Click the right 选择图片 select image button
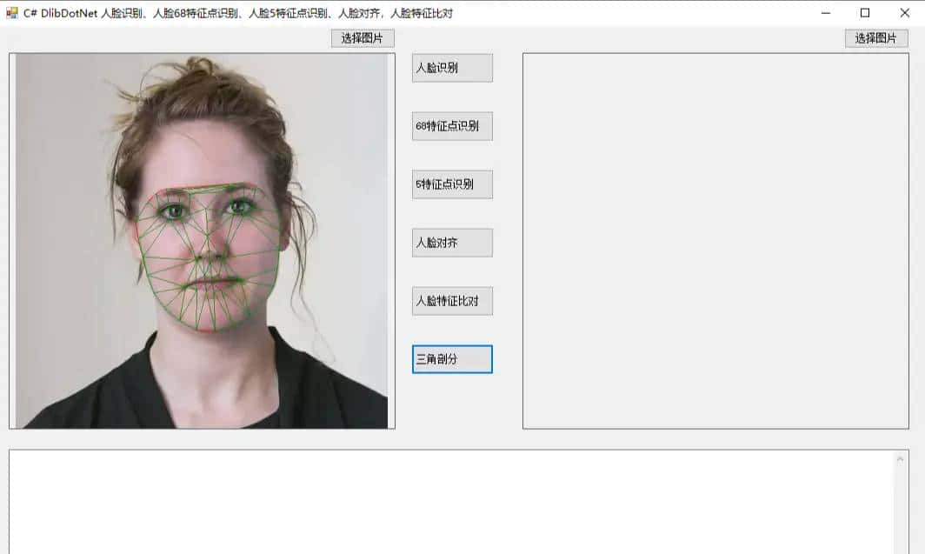Image resolution: width=925 pixels, height=554 pixels. (876, 37)
